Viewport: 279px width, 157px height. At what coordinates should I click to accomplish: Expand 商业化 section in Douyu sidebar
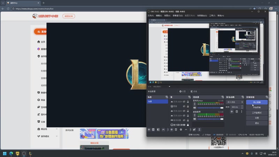pos(56,129)
